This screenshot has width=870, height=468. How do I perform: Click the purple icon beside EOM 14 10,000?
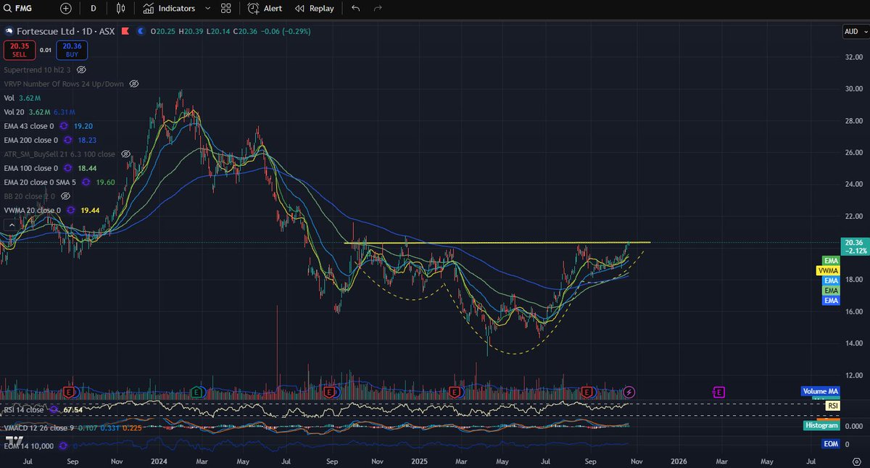pos(63,446)
